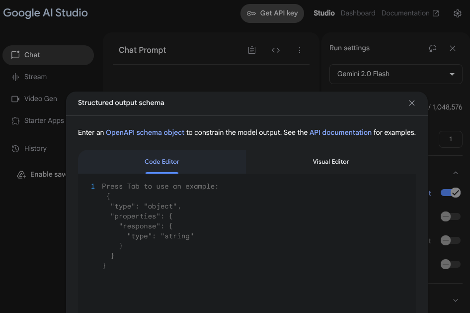Select the Code Editor tab
This screenshot has height=313, width=470.
pos(162,162)
